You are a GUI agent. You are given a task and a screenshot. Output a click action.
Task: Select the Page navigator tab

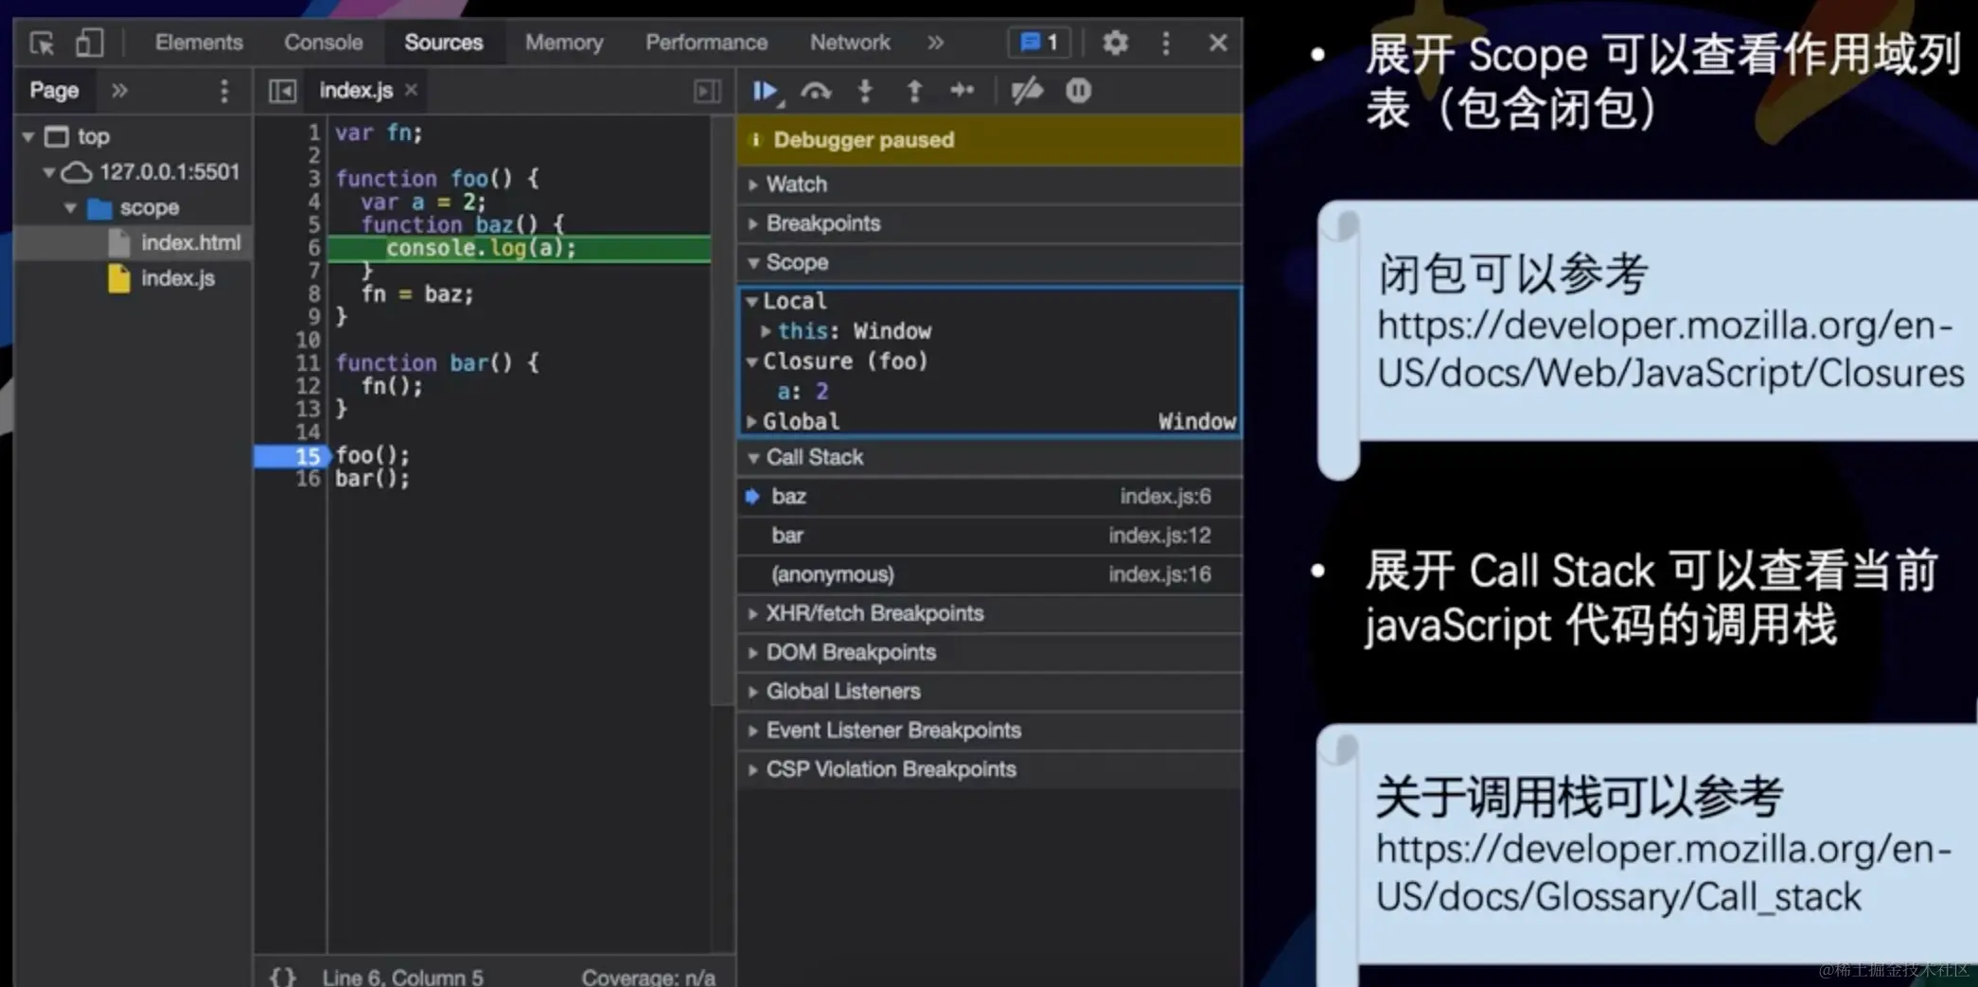coord(54,91)
